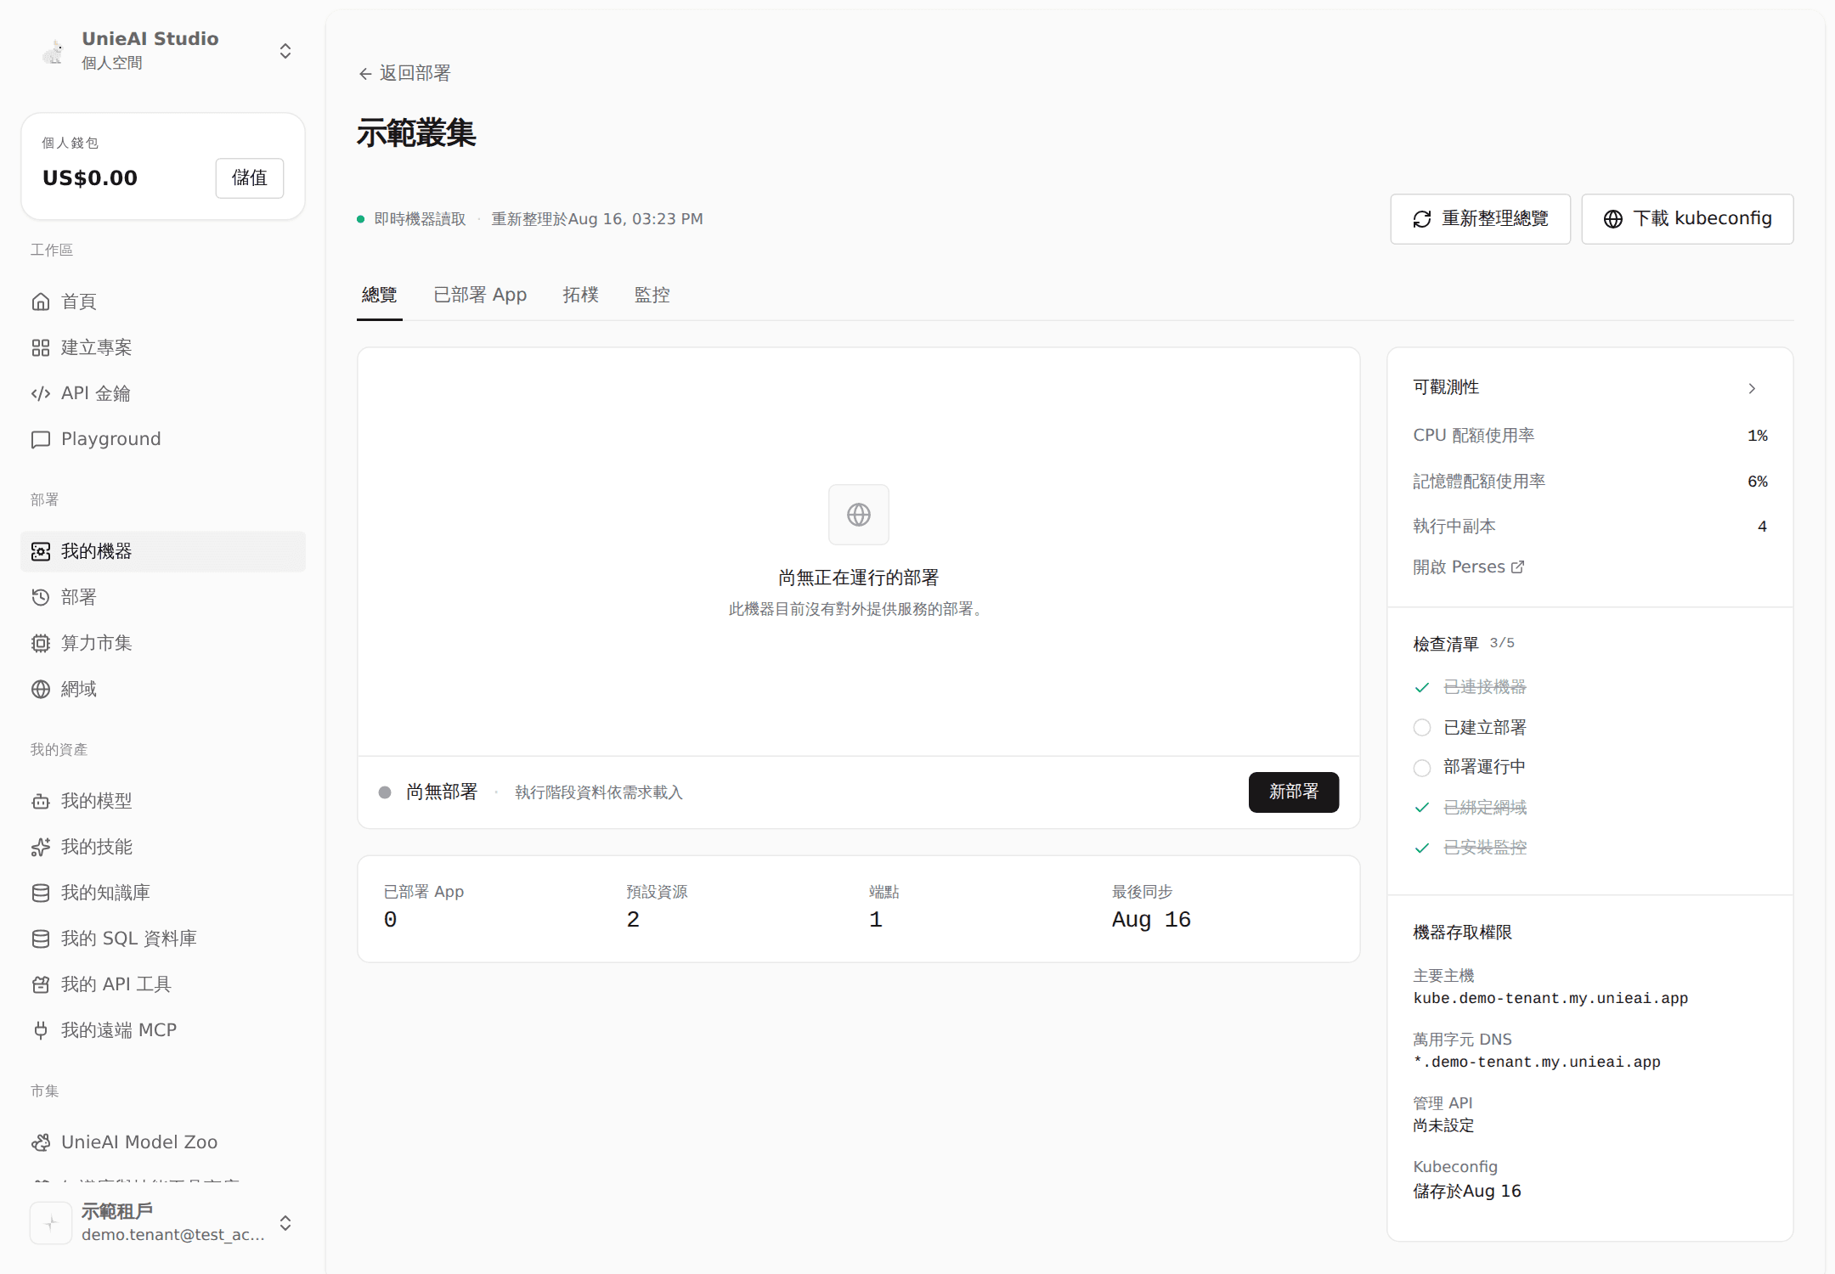The height and width of the screenshot is (1274, 1835).
Task: Click the 儲值 top-up button
Action: click(x=250, y=178)
